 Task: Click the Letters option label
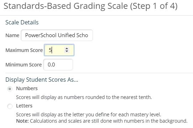(24, 106)
